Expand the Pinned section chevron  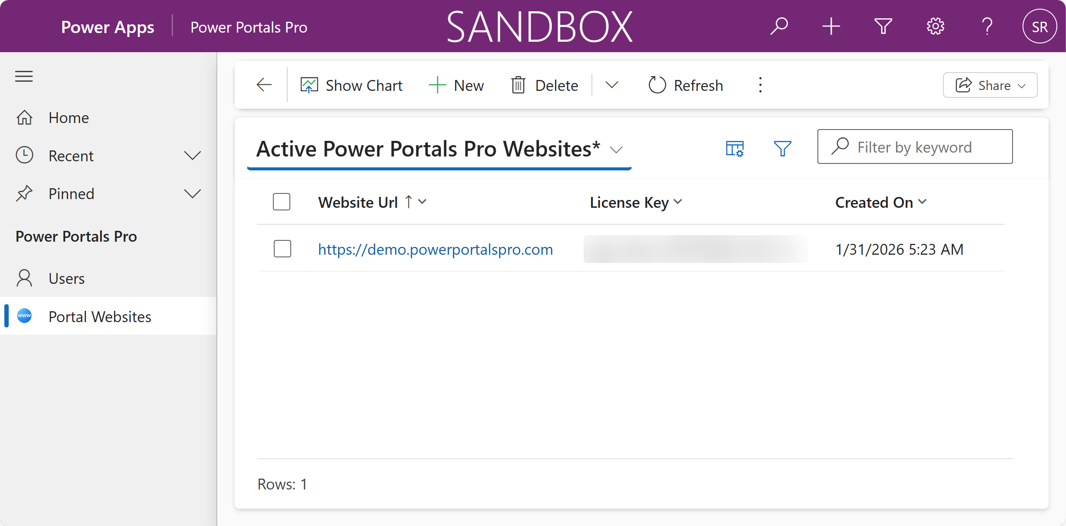pyautogui.click(x=192, y=193)
